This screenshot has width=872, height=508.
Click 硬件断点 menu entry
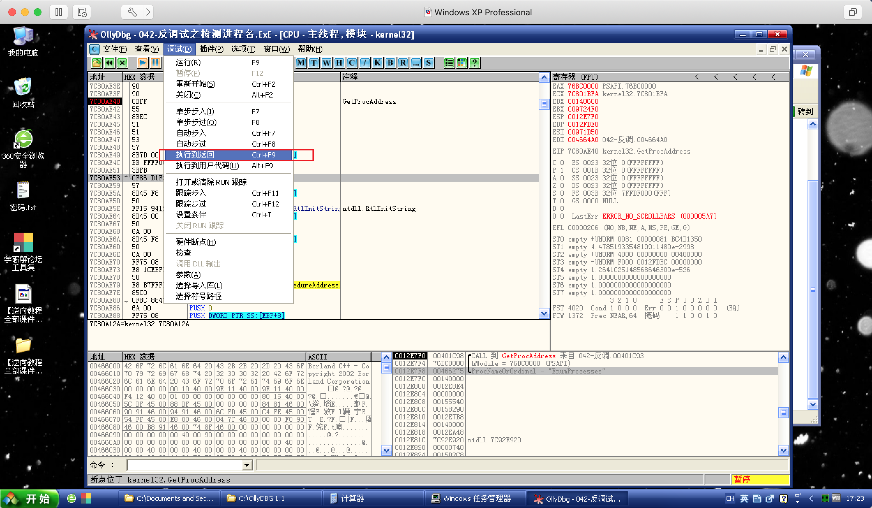click(x=196, y=242)
